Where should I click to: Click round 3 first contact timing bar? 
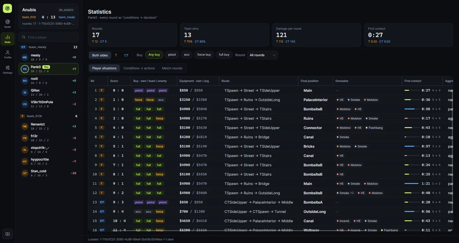point(412,109)
